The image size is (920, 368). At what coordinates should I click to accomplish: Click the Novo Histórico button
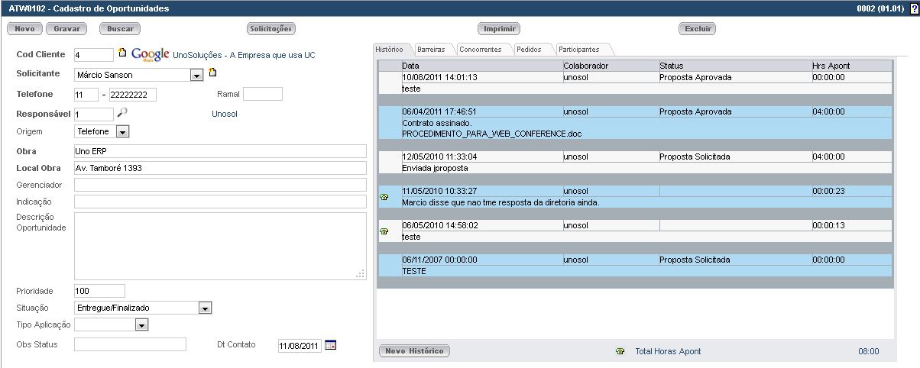(415, 351)
